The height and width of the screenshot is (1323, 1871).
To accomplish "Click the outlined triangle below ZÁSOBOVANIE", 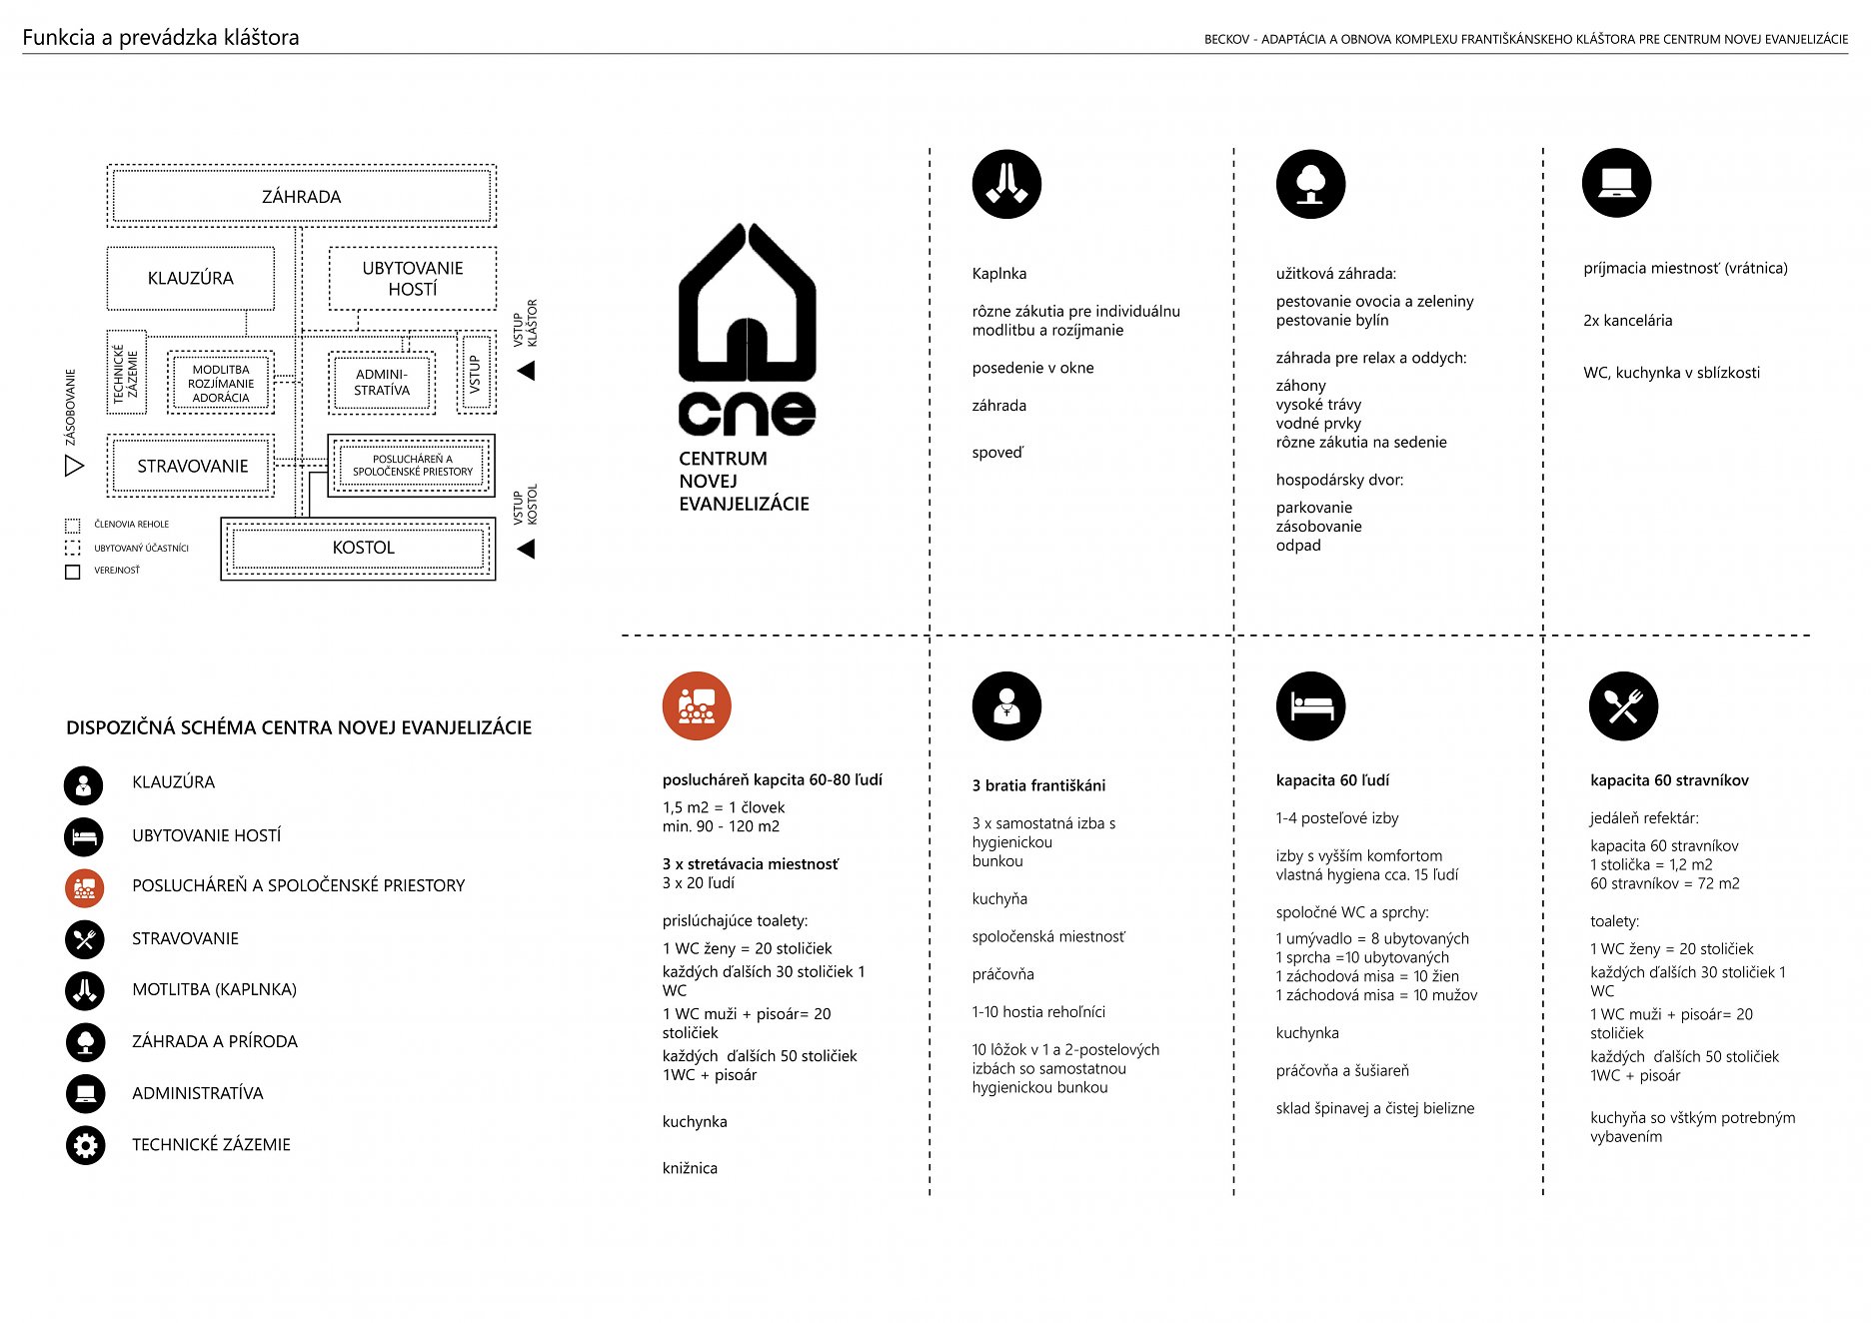I will [x=74, y=466].
